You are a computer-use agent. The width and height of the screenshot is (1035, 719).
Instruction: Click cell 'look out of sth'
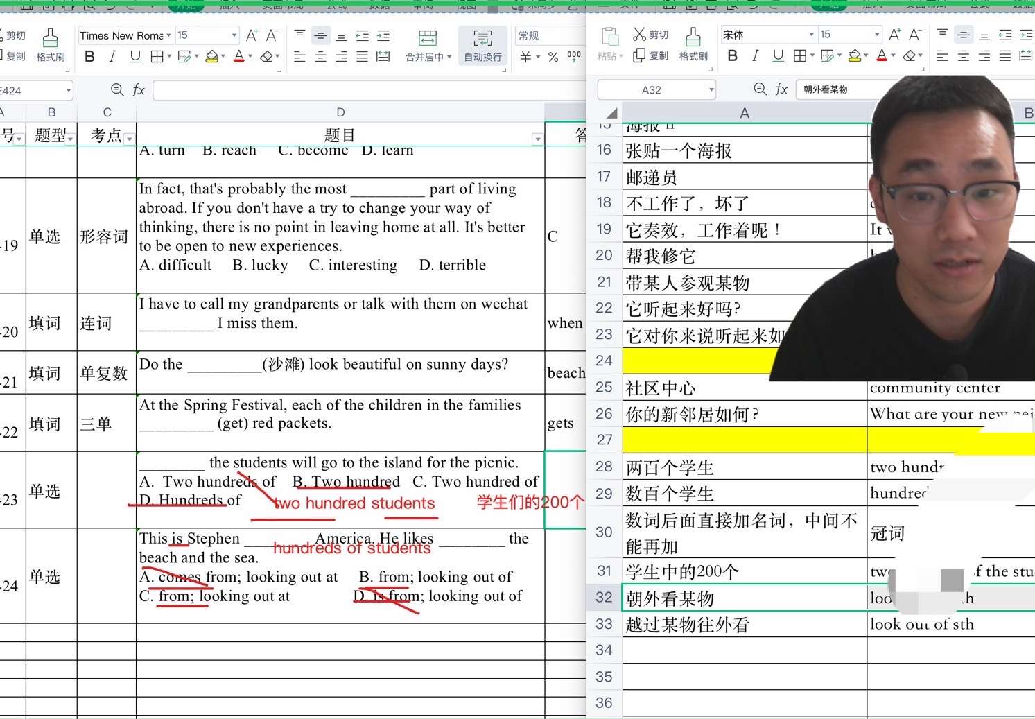pyautogui.click(x=950, y=624)
